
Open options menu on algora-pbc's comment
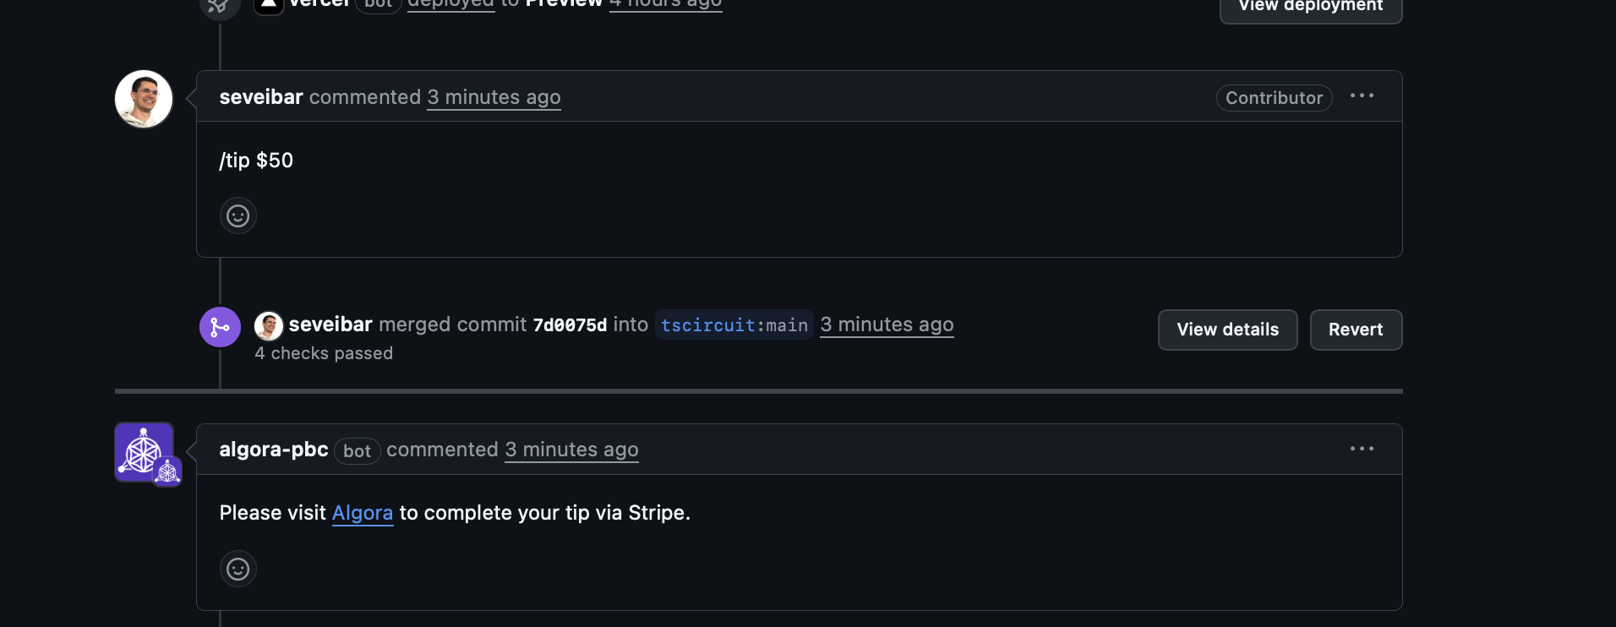pyautogui.click(x=1362, y=450)
